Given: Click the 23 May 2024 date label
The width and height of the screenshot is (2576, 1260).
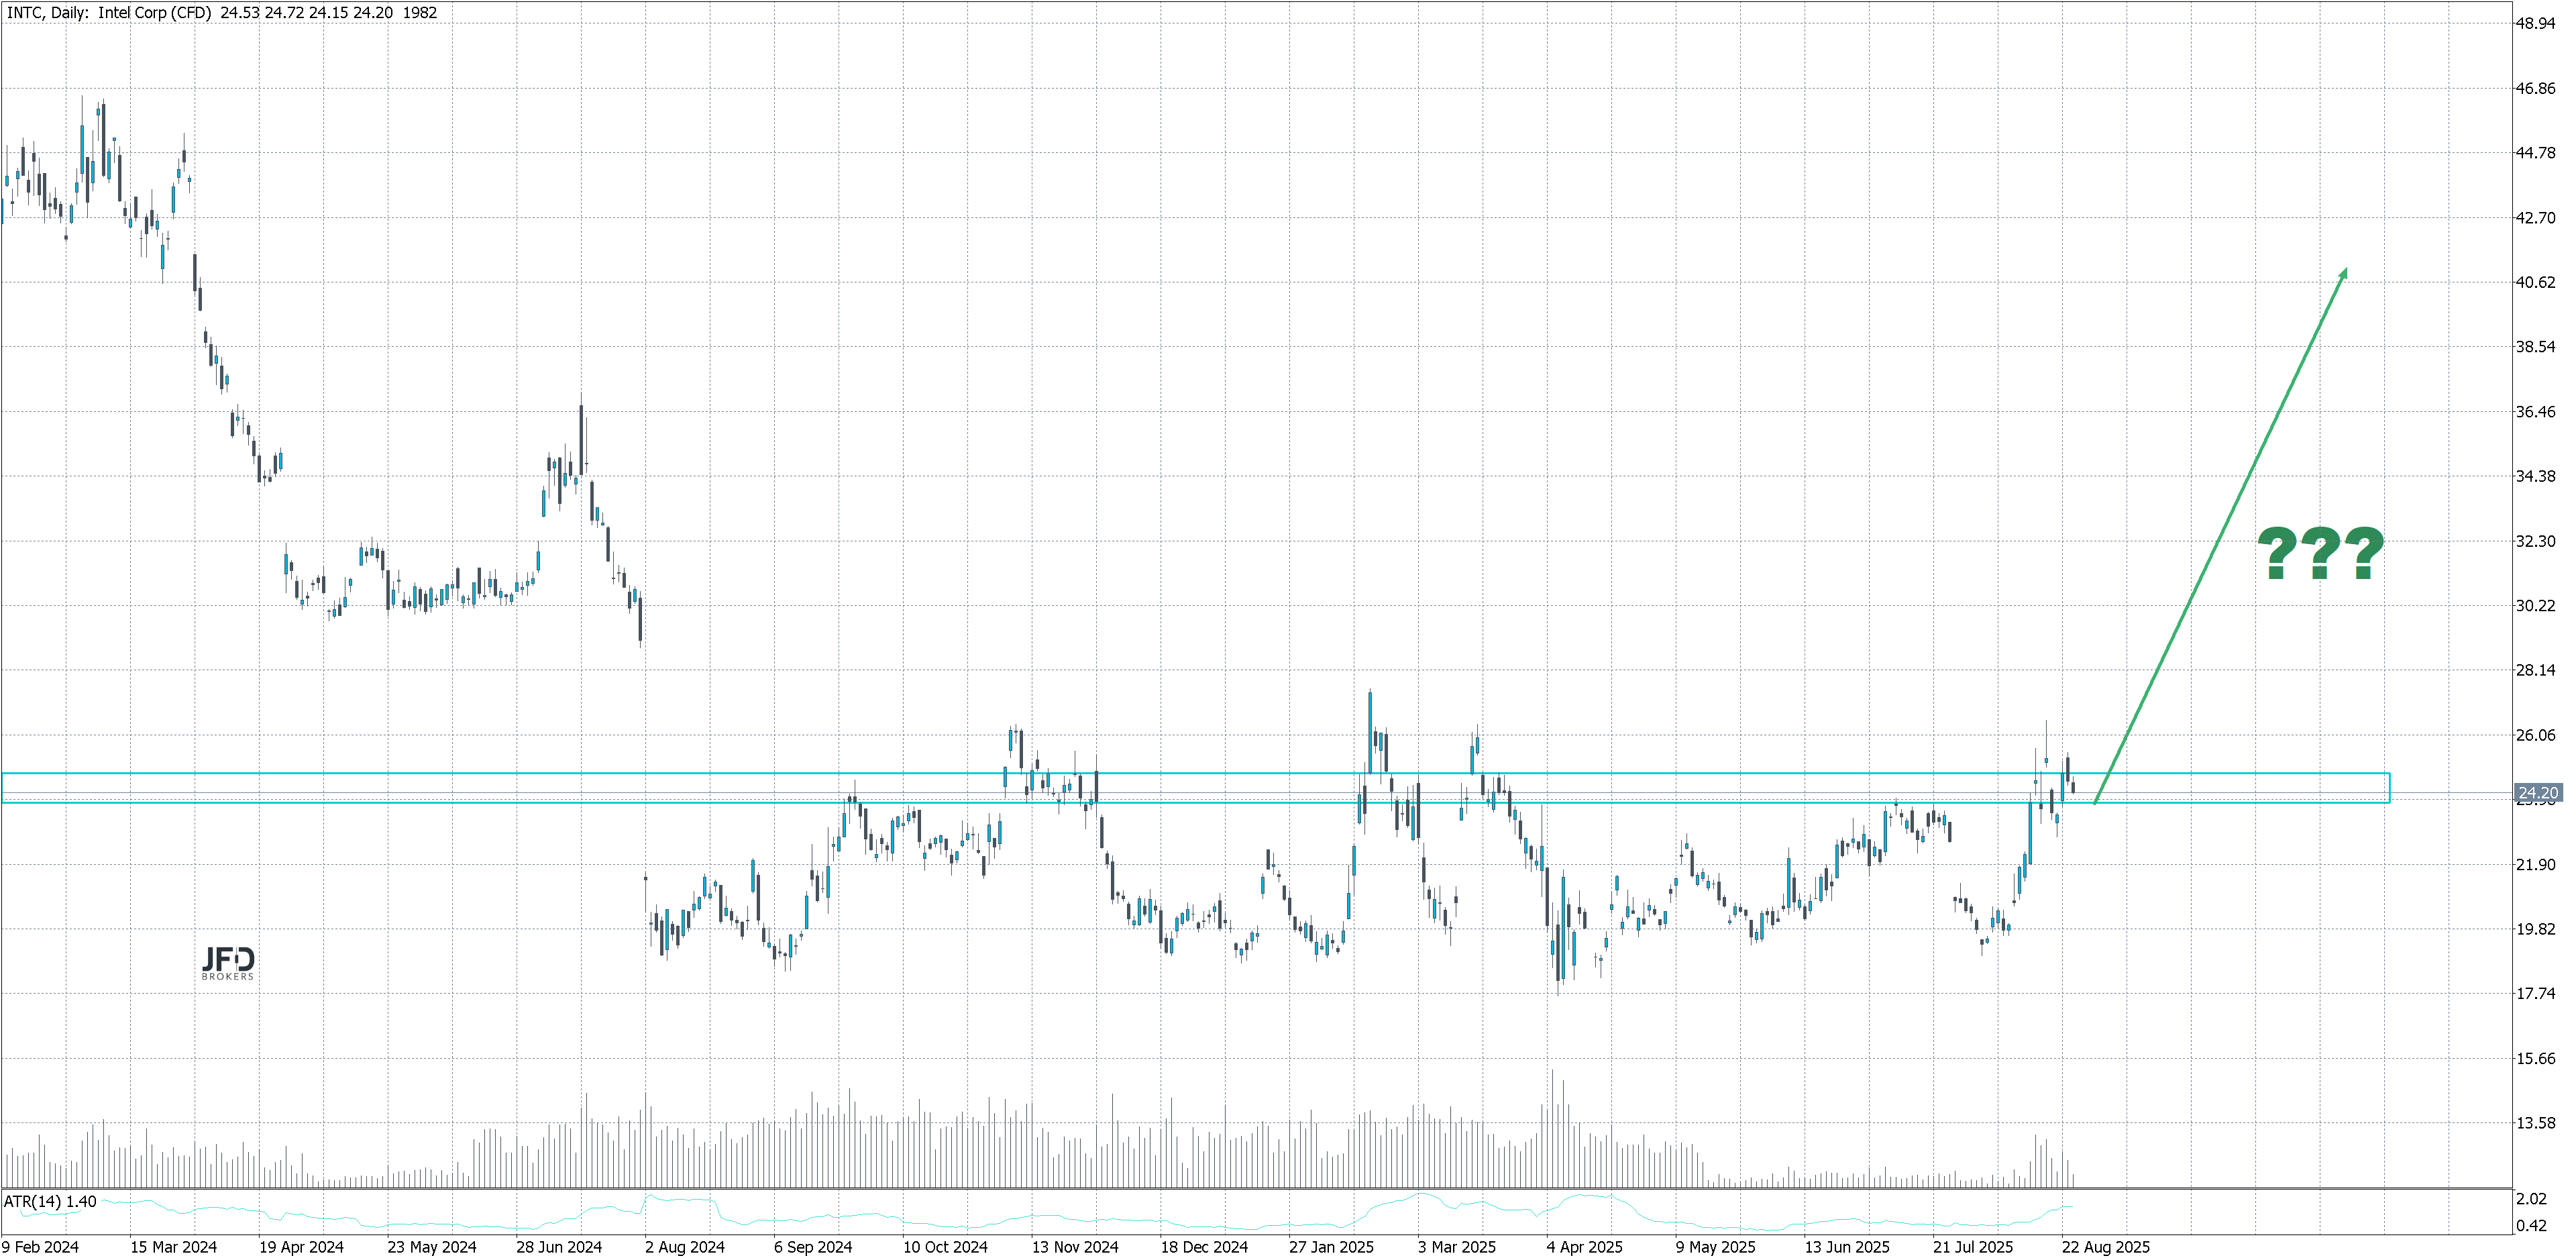Looking at the screenshot, I should click(432, 1247).
